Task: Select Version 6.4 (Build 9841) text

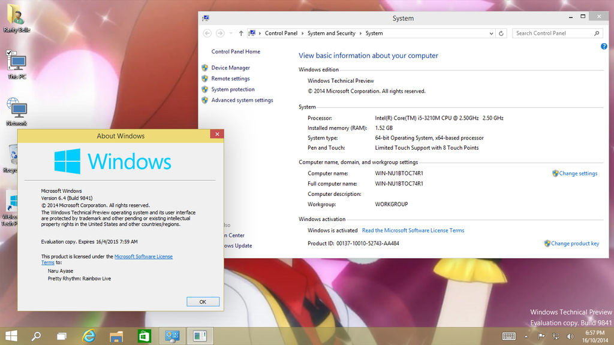Action: point(67,198)
